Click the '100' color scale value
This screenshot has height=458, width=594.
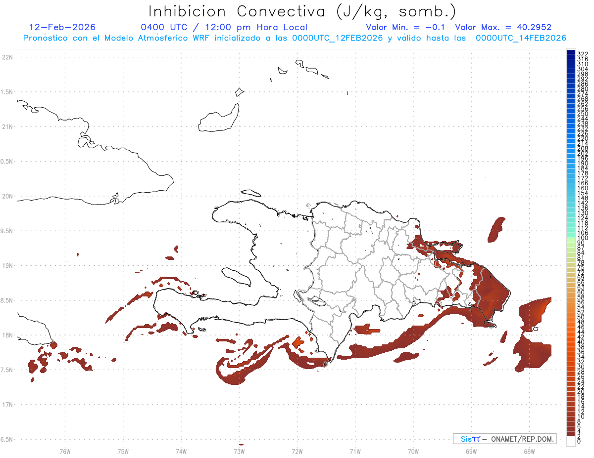point(583,238)
